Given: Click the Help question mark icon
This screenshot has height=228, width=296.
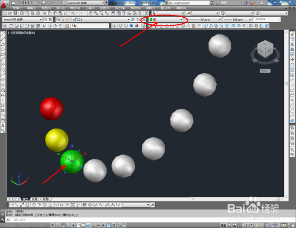Looking at the screenshot, I should (146, 13).
